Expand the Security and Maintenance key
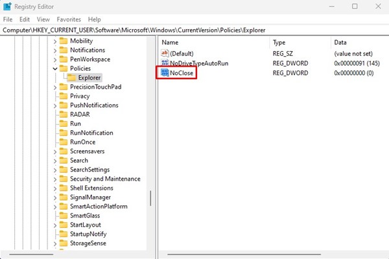Viewport: 389px width, 259px height. 55,179
